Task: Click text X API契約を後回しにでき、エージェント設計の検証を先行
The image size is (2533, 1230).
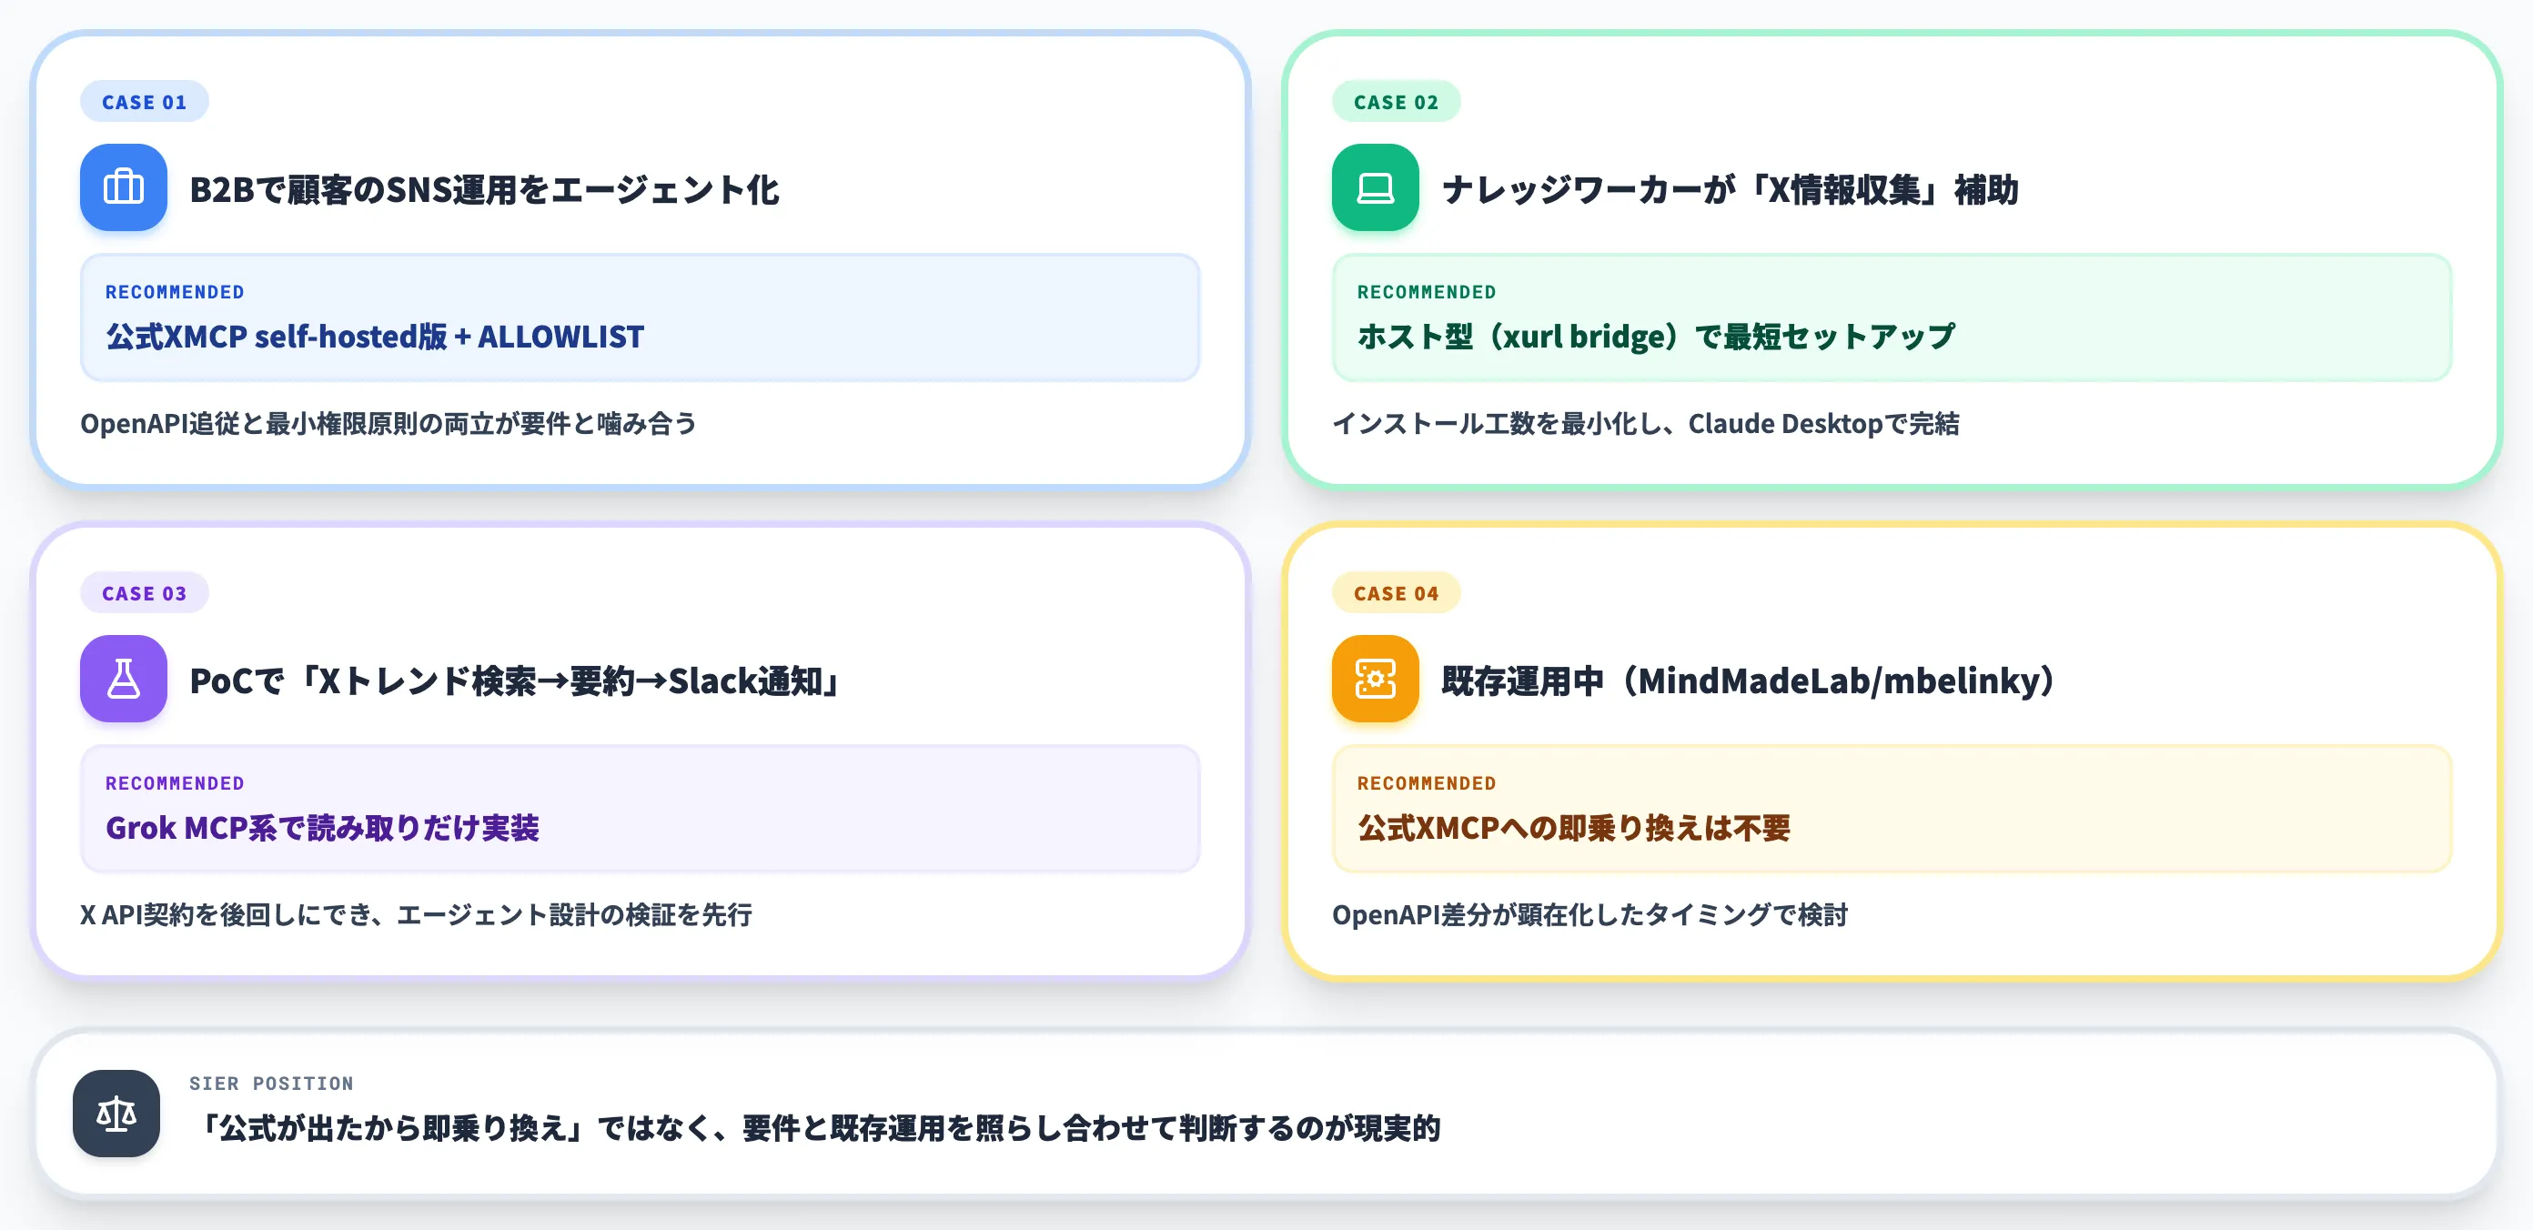Action: [x=416, y=915]
